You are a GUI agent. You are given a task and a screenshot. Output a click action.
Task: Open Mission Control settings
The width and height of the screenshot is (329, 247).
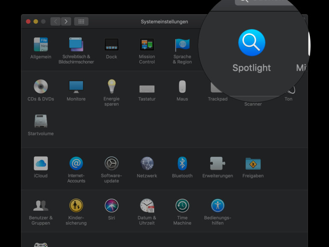(x=147, y=44)
